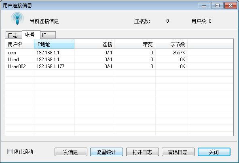Sort by the IP地址 column header

pos(54,44)
